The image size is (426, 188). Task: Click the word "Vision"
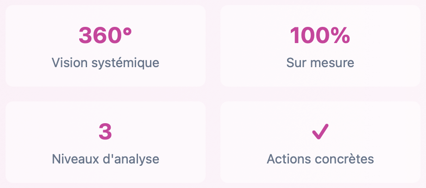point(70,63)
